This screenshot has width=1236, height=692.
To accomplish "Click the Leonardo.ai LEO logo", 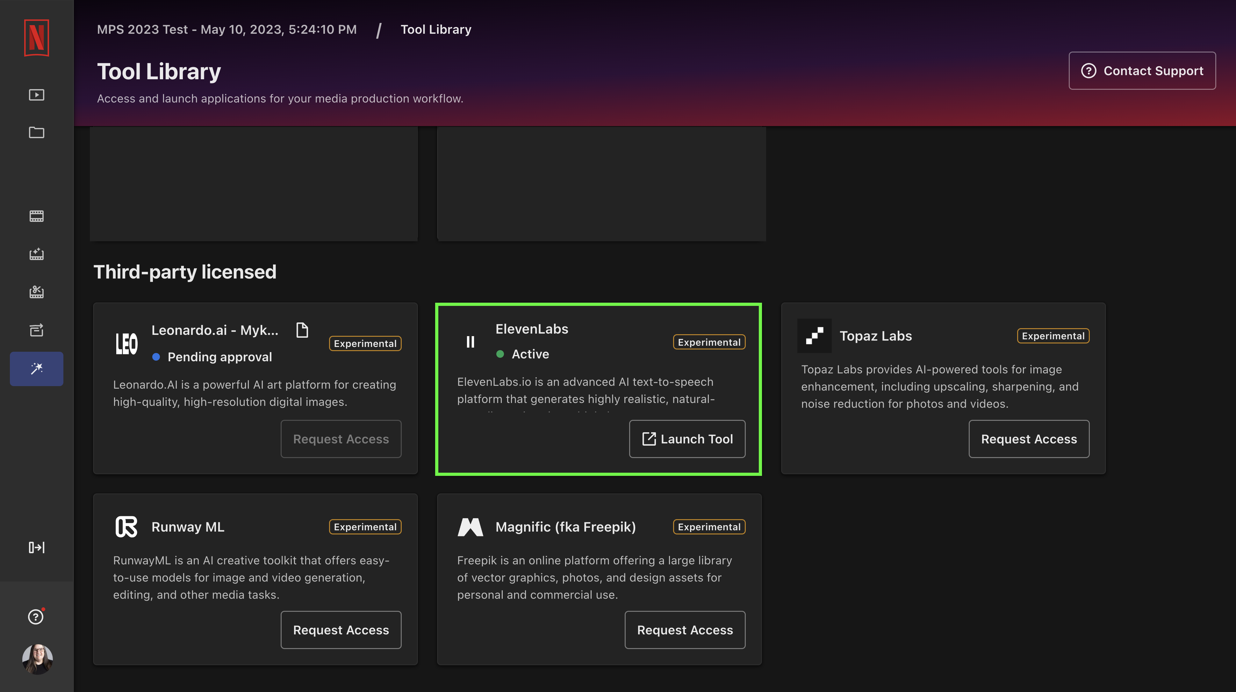I will (x=127, y=343).
